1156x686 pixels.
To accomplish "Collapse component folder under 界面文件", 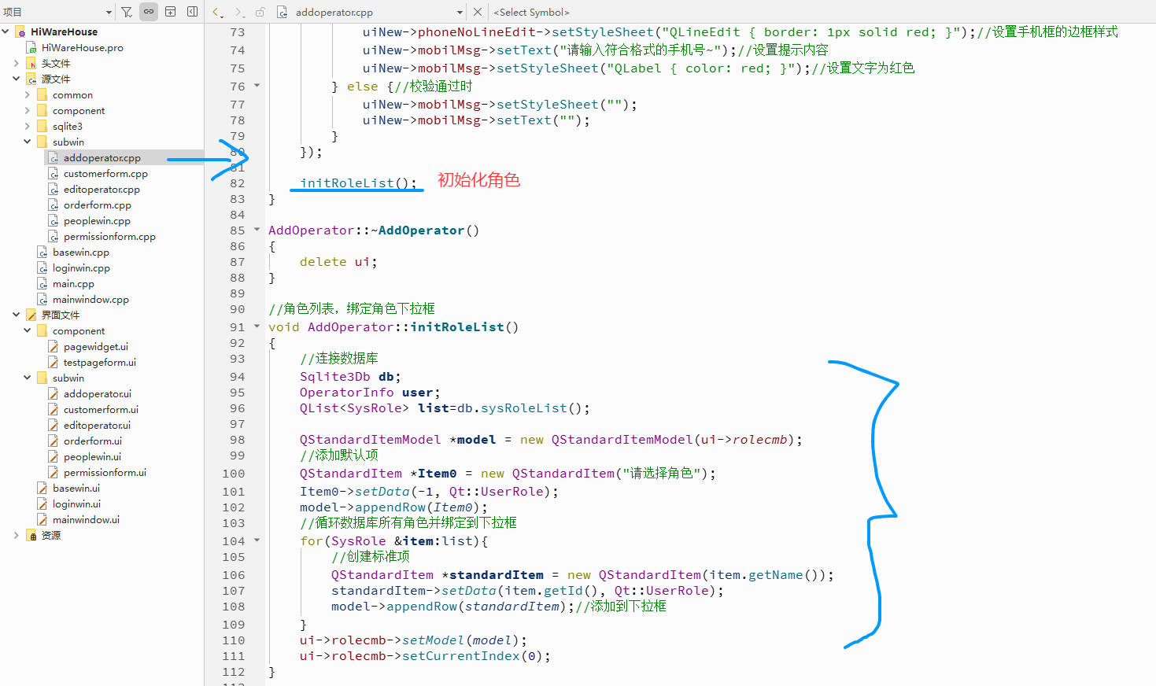I will click(28, 330).
